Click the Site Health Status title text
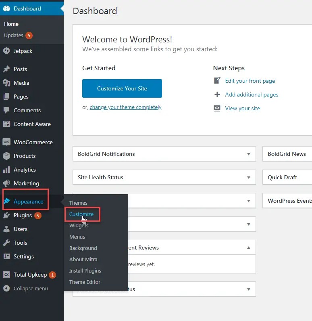Image resolution: width=312 pixels, height=321 pixels. tap(100, 177)
